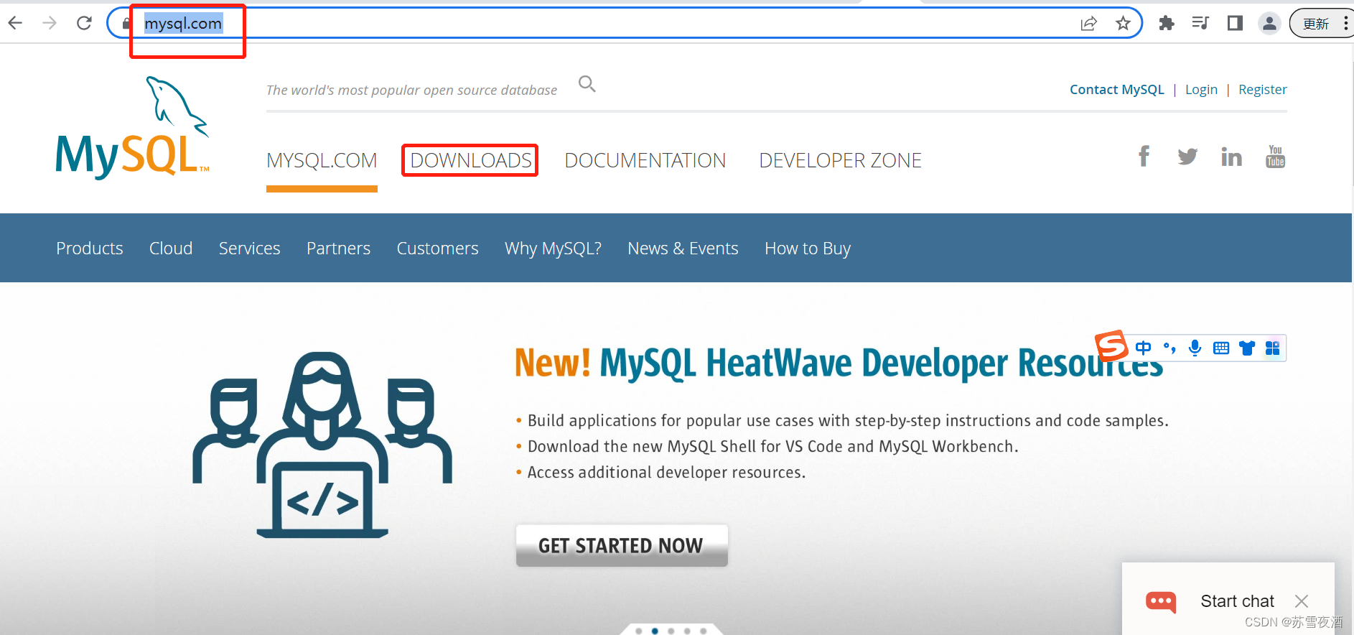Click the search magnifier icon

pyautogui.click(x=587, y=84)
